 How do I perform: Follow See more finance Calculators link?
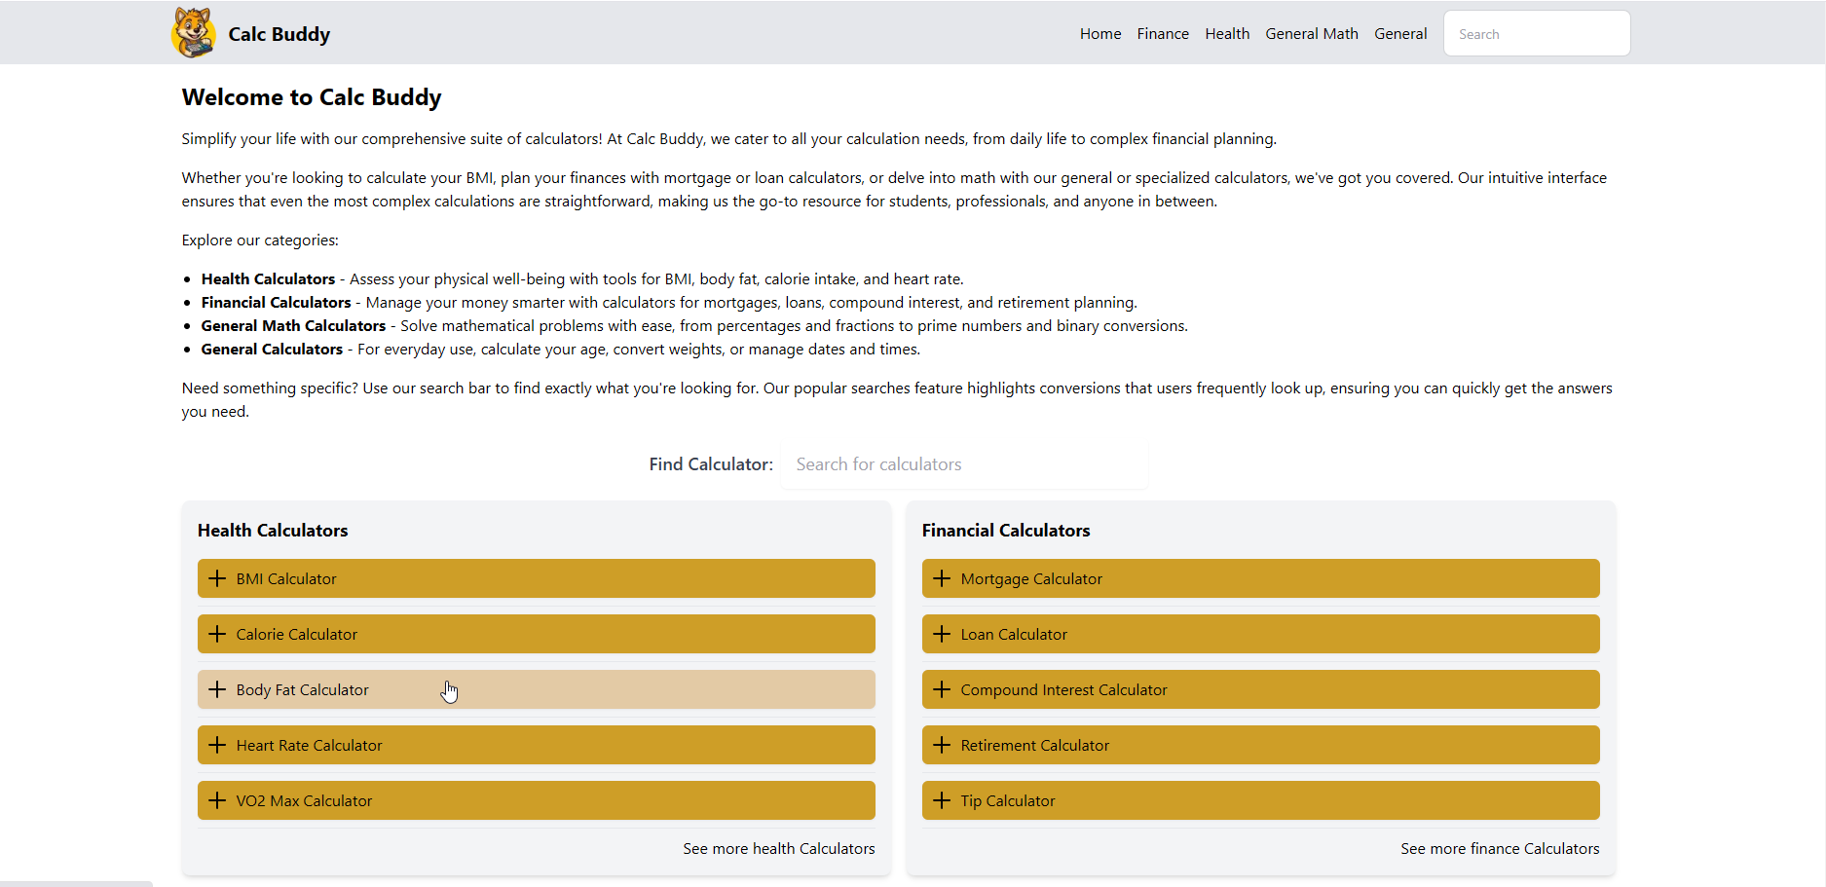pos(1500,848)
